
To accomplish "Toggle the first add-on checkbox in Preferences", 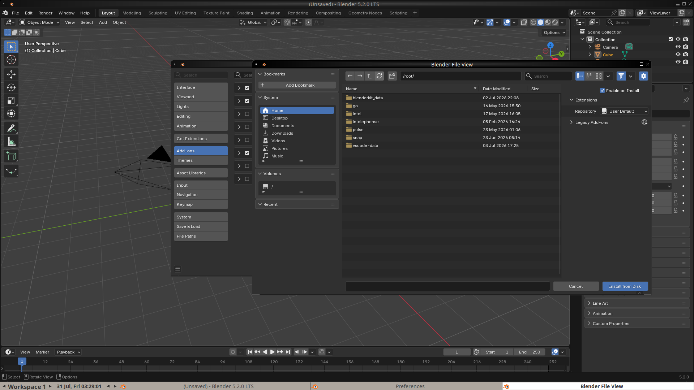I will coord(247,88).
